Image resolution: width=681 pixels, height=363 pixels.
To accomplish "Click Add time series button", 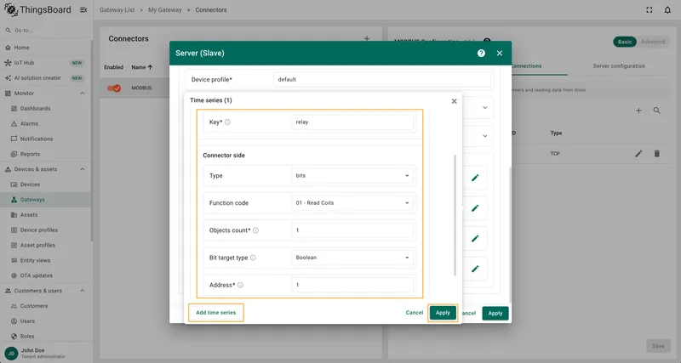I will pyautogui.click(x=216, y=313).
